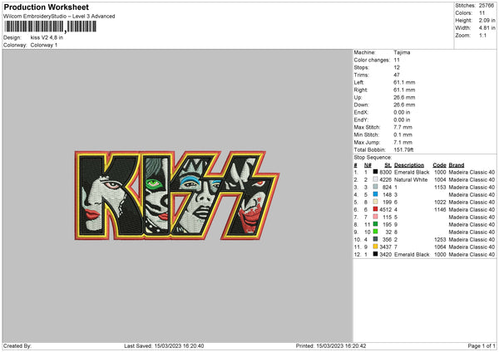Screen dimensions: 499x352
Task: Click the dark slate swatch for code 1253
Action: [376, 239]
